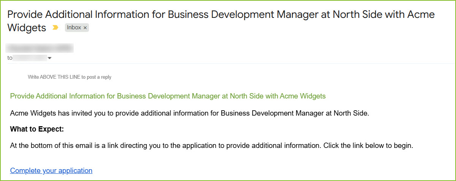Open the Complete your application link

[51, 171]
